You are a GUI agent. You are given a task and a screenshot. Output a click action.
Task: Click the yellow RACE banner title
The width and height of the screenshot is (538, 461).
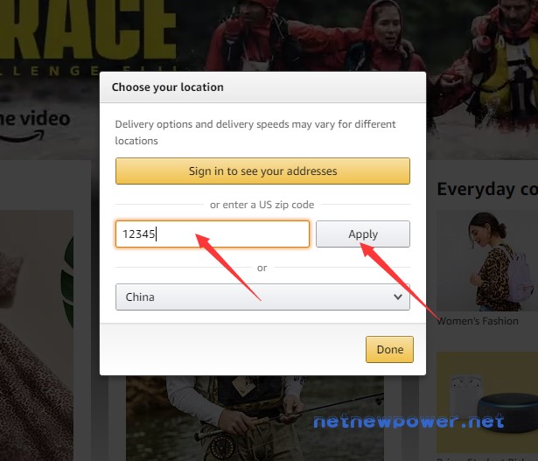pyautogui.click(x=87, y=28)
